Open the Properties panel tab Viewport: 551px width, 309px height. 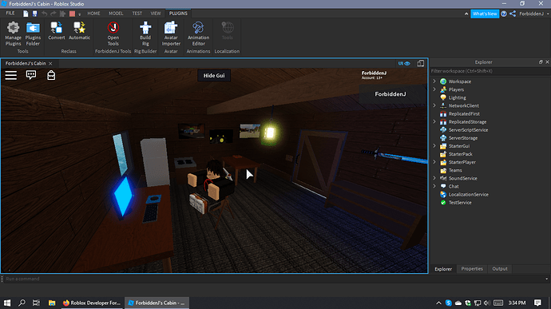pyautogui.click(x=472, y=268)
